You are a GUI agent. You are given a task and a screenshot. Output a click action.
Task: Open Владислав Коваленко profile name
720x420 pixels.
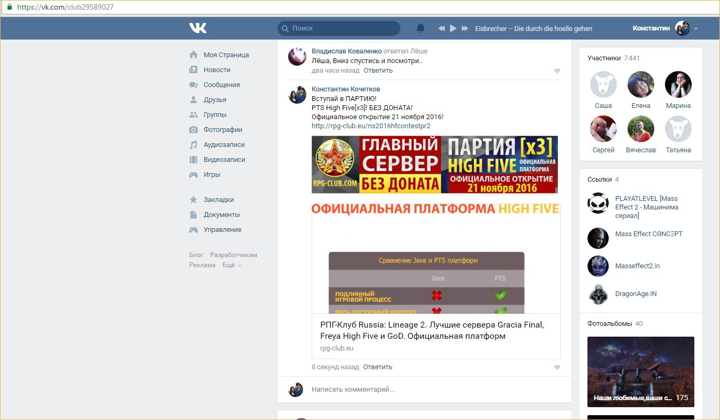click(346, 51)
